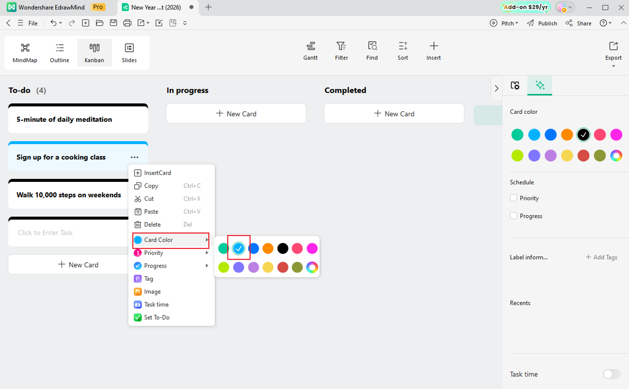The height and width of the screenshot is (389, 629).
Task: Click New Card in In progress column
Action: 236,114
